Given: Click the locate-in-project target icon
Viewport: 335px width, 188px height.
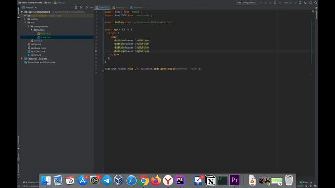Looking at the screenshot, I should click(x=76, y=7).
